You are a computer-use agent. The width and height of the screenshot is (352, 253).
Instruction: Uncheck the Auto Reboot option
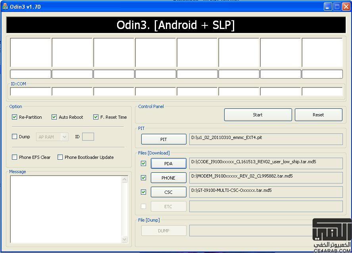(x=54, y=117)
